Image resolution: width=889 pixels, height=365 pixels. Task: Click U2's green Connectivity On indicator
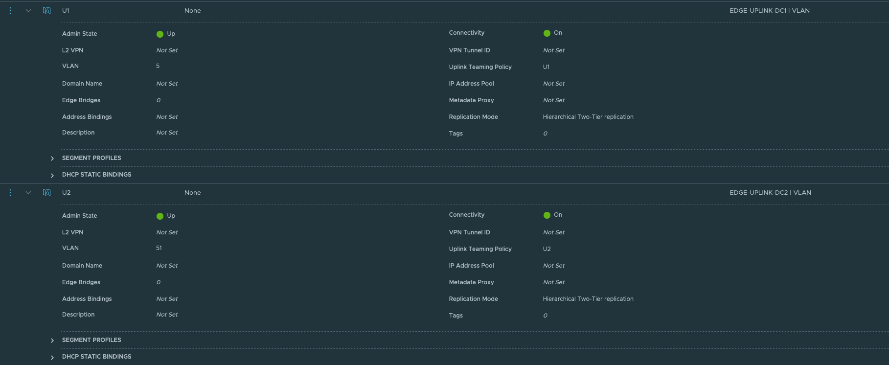click(x=547, y=215)
